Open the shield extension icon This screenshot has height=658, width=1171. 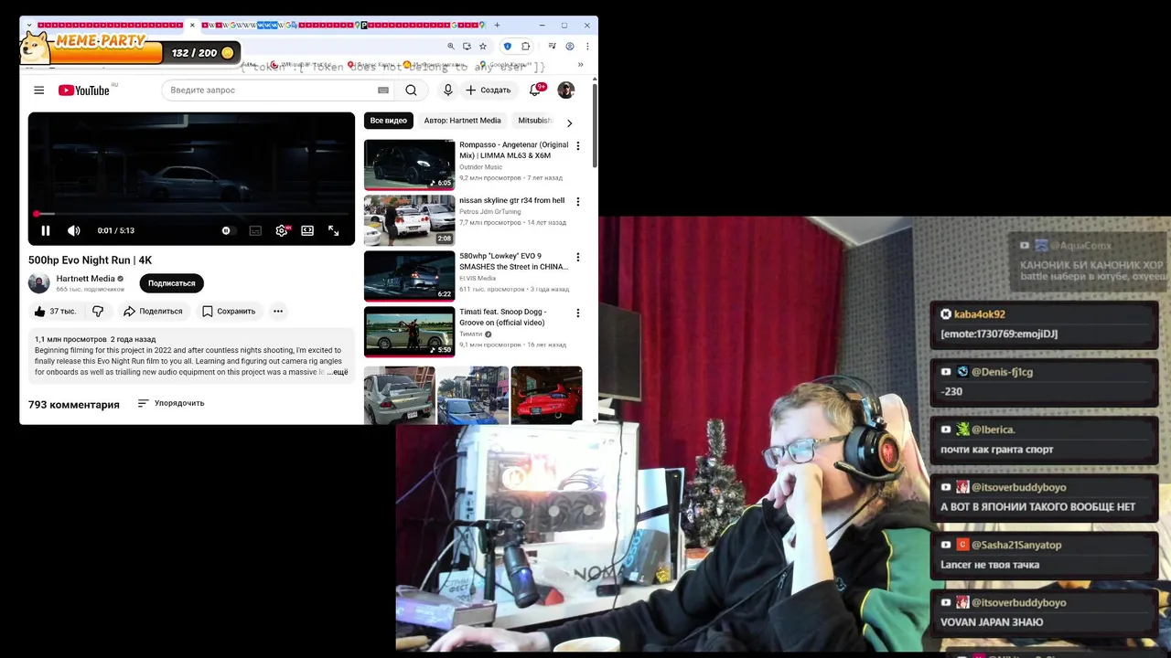coord(508,46)
